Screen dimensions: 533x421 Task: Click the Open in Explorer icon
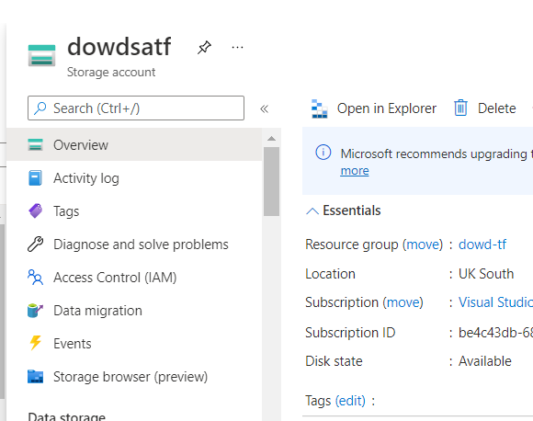[320, 108]
